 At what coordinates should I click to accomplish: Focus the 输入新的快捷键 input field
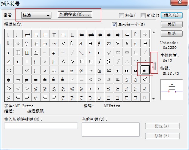coord(41,126)
